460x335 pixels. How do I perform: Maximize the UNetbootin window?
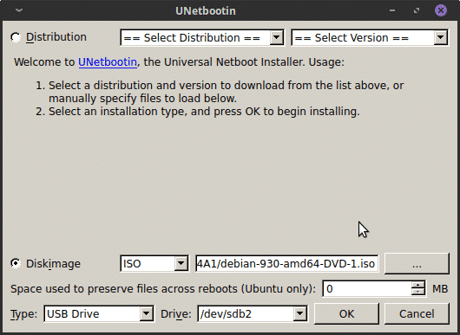point(417,10)
